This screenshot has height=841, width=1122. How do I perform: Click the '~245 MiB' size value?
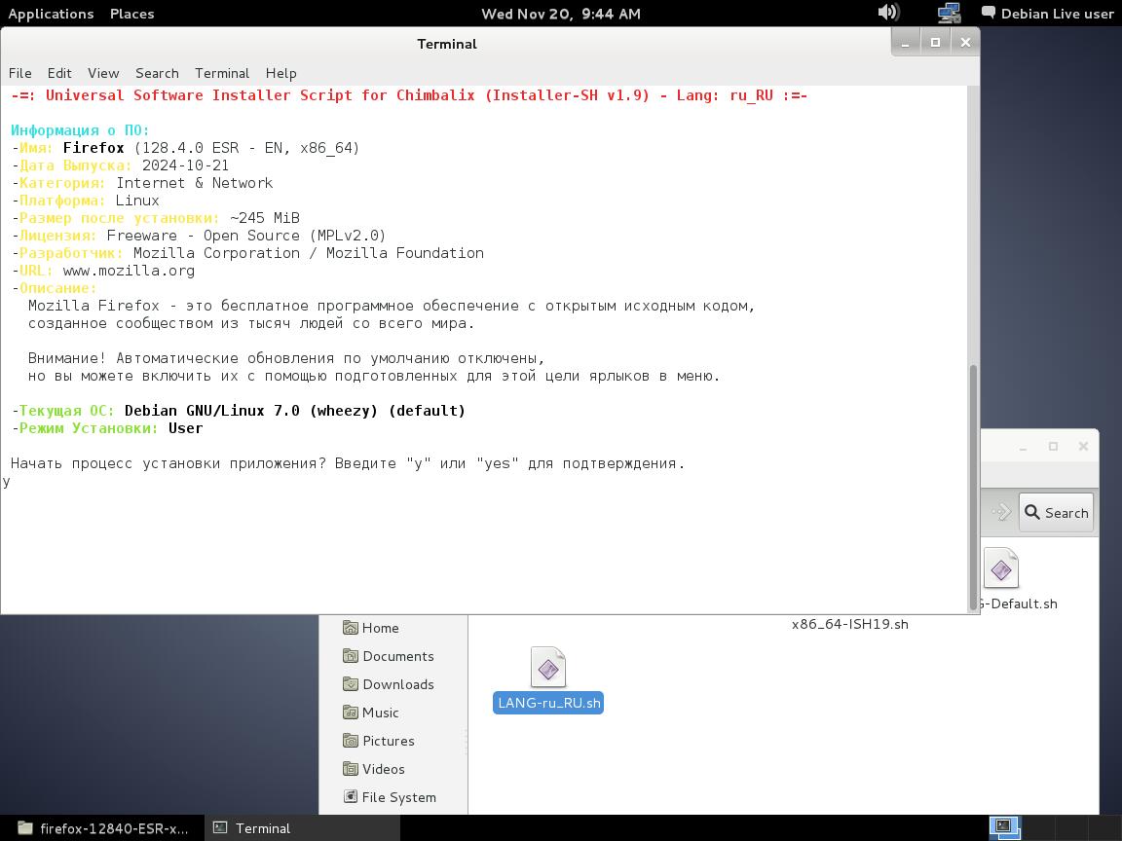tap(265, 218)
